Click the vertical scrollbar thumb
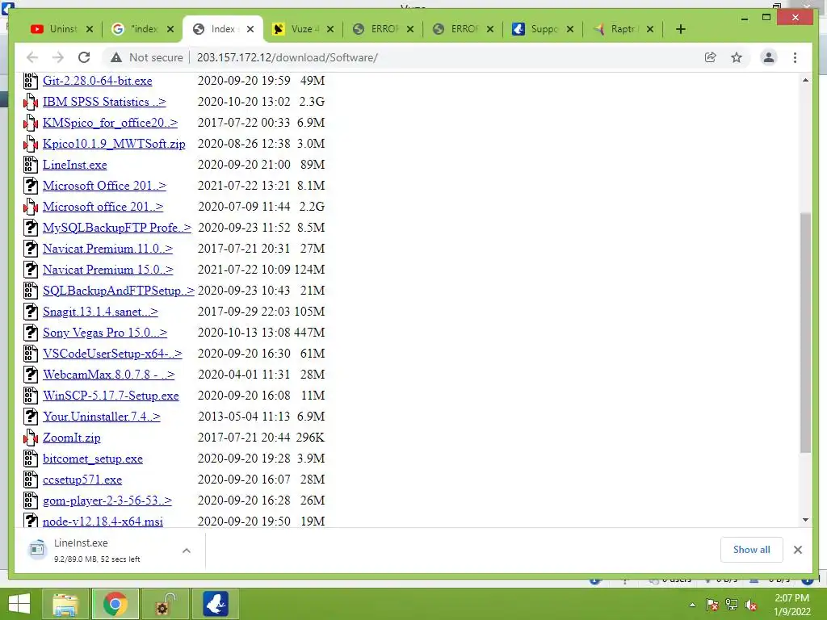Screen dimensions: 827x620 pos(805,332)
